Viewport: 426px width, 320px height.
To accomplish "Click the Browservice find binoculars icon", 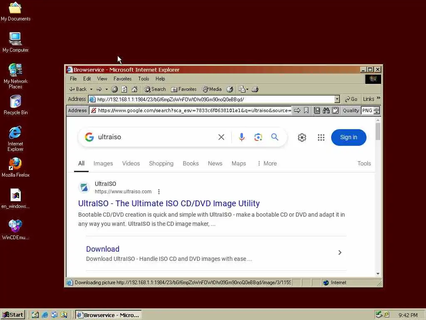I will pyautogui.click(x=326, y=110).
